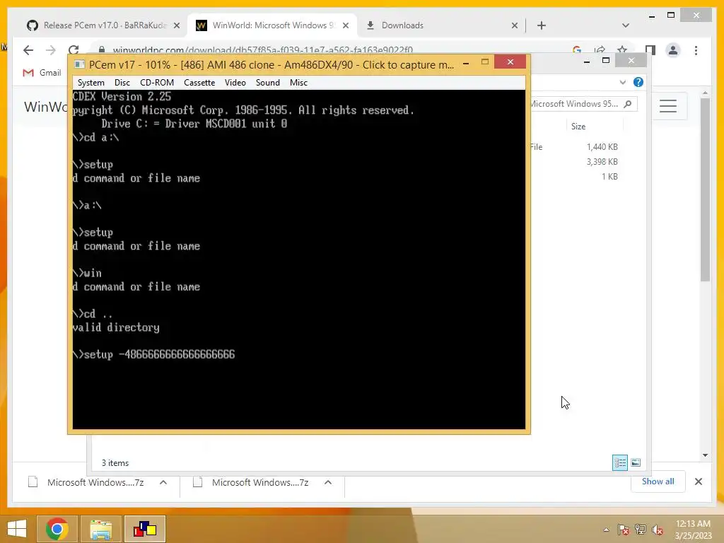
Task: Open Explorer help with the question mark
Action: coord(638,82)
